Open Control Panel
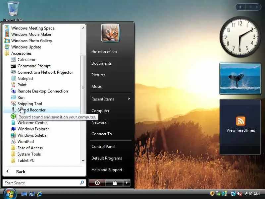 pyautogui.click(x=103, y=146)
